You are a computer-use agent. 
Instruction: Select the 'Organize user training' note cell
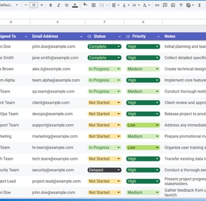pyautogui.click(x=184, y=148)
